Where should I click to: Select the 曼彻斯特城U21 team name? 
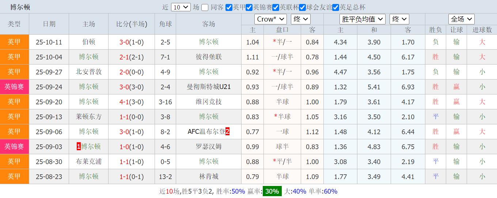click(209, 87)
